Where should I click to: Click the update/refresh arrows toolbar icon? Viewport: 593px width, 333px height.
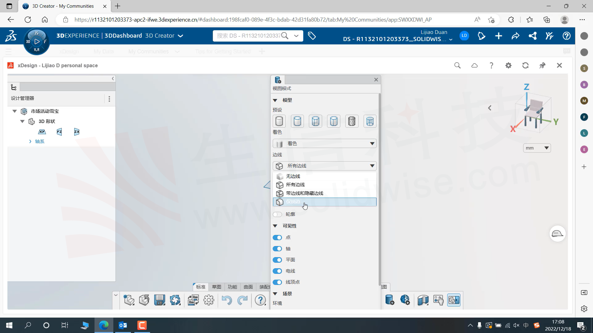click(x=175, y=300)
